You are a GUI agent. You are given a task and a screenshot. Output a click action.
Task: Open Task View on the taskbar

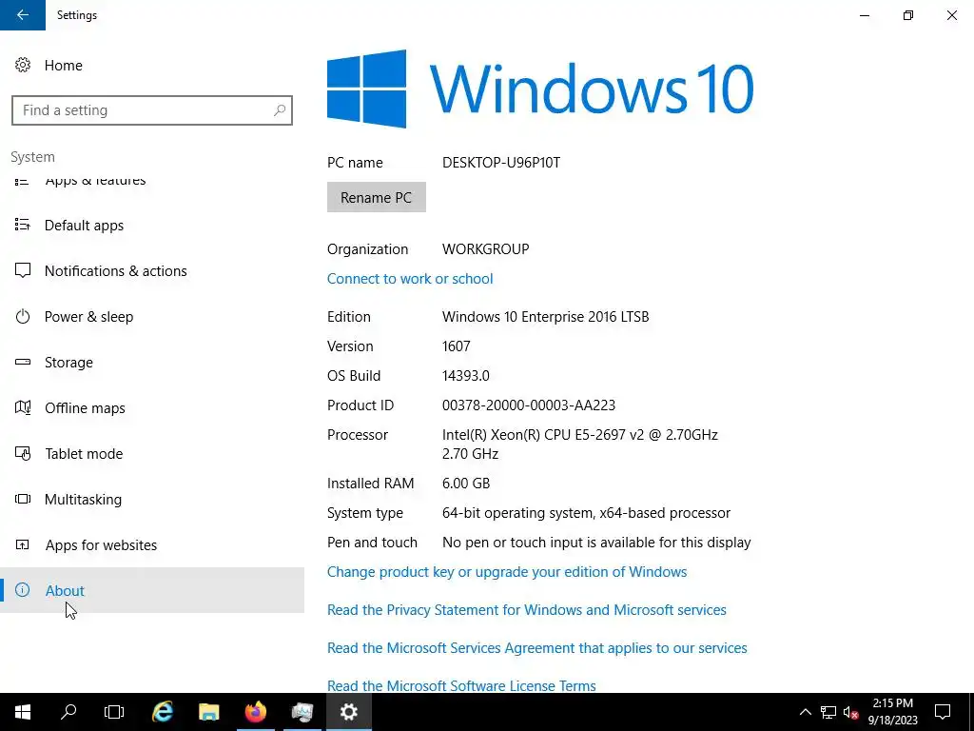pyautogui.click(x=114, y=712)
